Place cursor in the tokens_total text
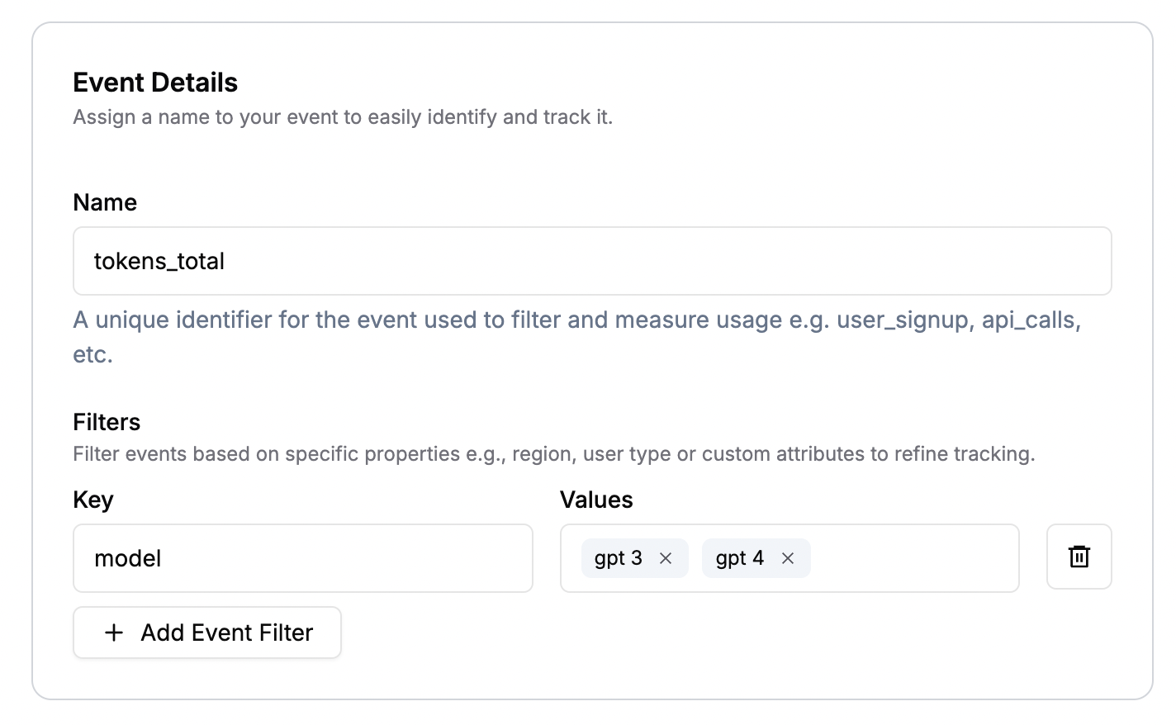1176x725 pixels. coord(159,261)
